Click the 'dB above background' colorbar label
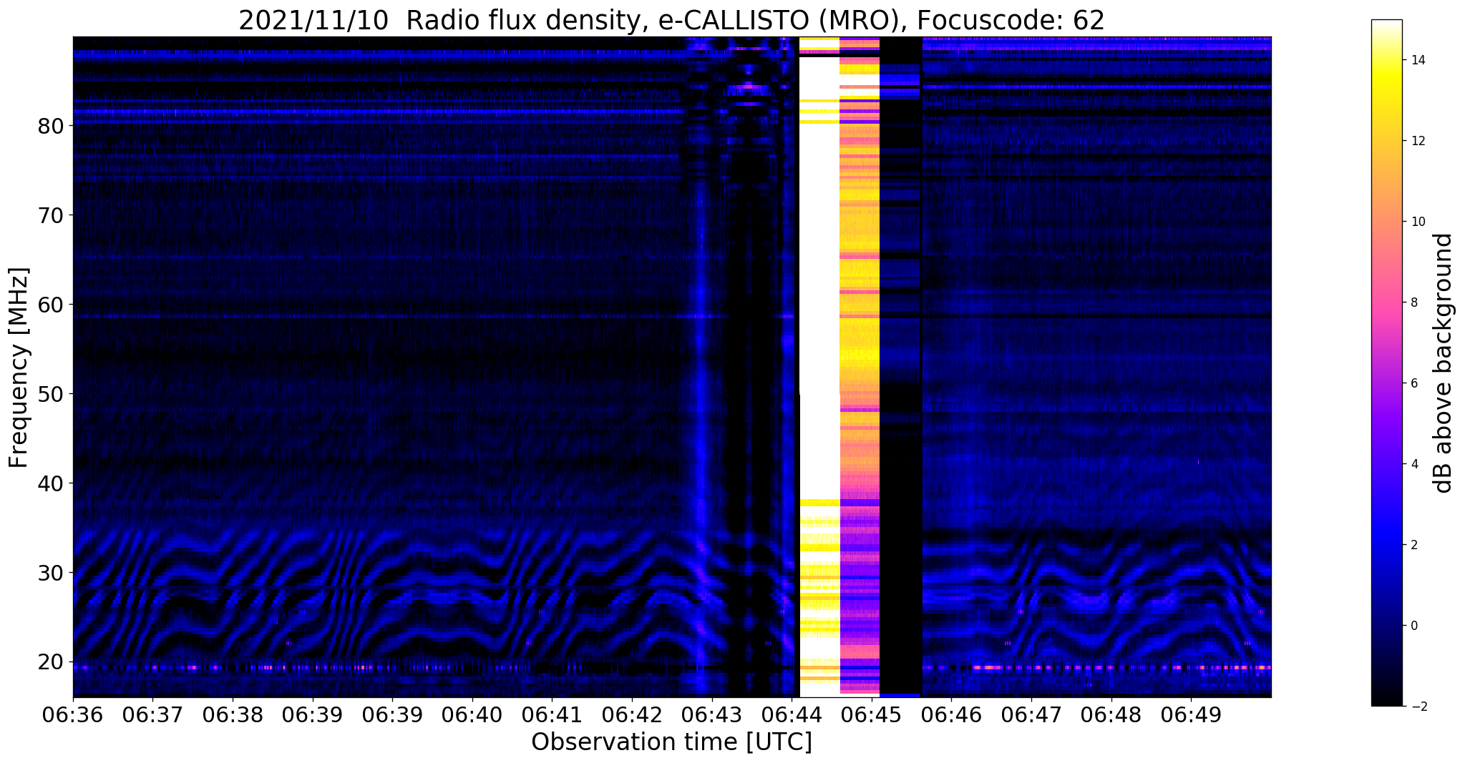Screen dimensions: 1465x763 click(x=1444, y=363)
